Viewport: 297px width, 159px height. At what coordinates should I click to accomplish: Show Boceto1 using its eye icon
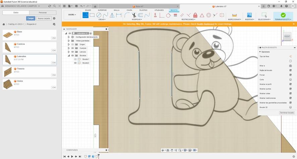tap(75, 59)
